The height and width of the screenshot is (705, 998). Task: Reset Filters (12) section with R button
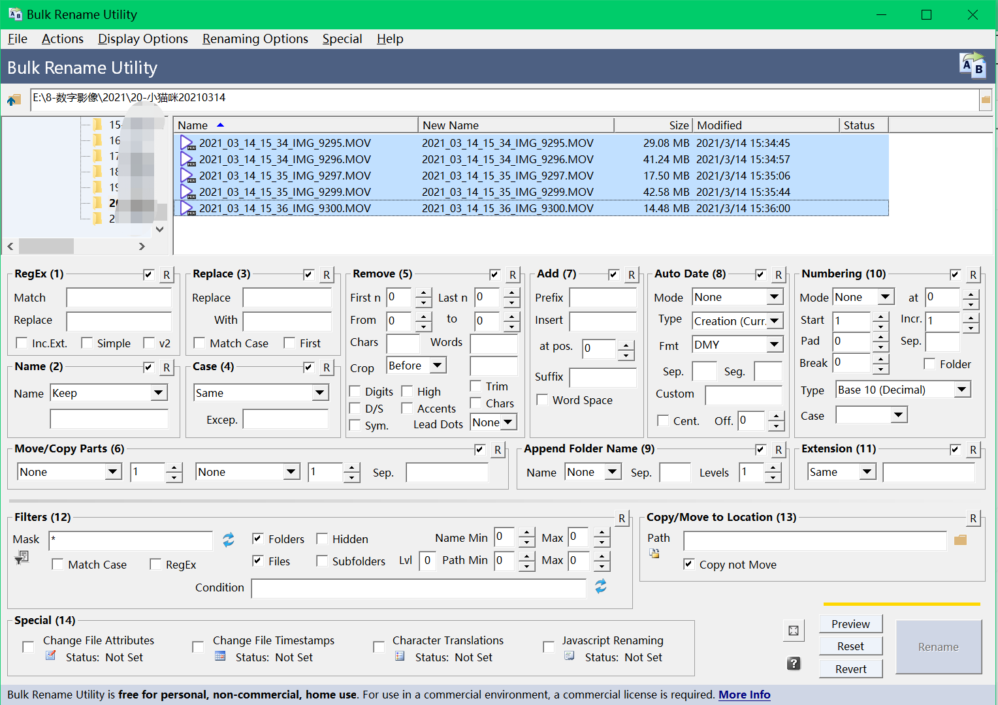click(x=622, y=518)
